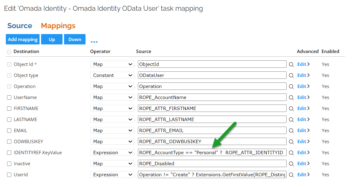Select the FIRSTNAME mapping checkbox
Viewport: 354px width, 187px height.
point(9,109)
